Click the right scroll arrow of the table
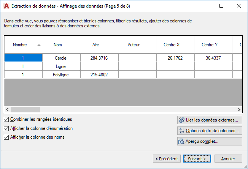 pos(239,109)
